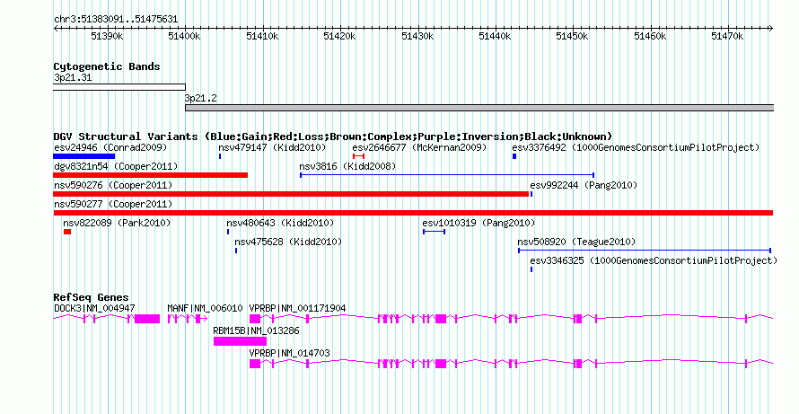Click the RefSeq Genes track title

[92, 298]
